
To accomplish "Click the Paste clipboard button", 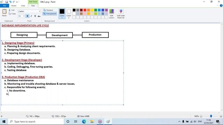I will [4, 12].
